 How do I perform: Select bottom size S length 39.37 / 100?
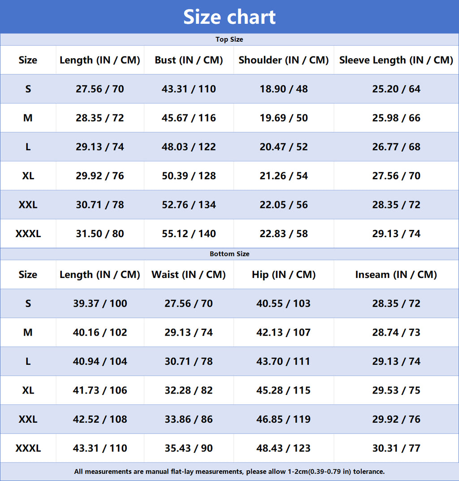[100, 303]
